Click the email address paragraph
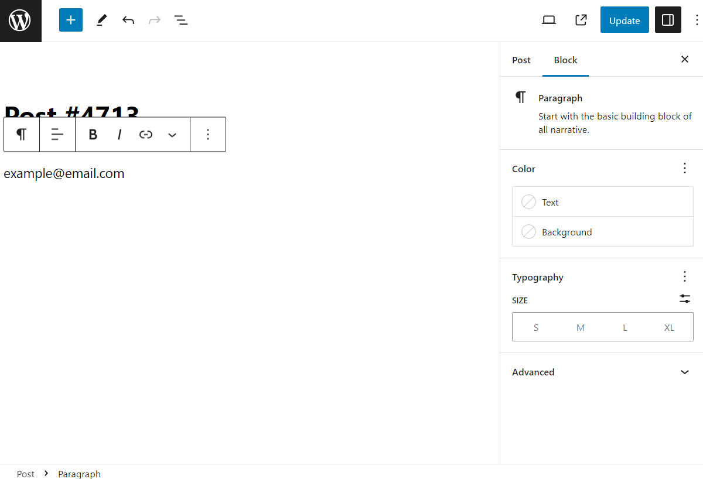Image resolution: width=703 pixels, height=479 pixels. pyautogui.click(x=64, y=173)
